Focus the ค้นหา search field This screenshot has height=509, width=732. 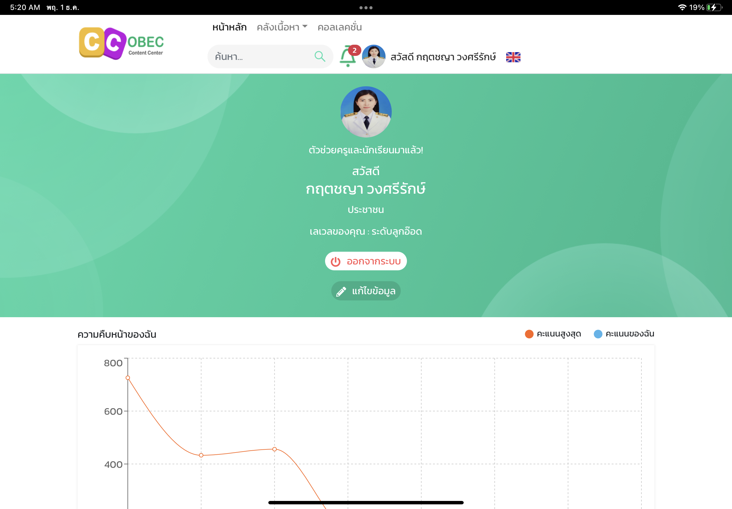pos(270,56)
